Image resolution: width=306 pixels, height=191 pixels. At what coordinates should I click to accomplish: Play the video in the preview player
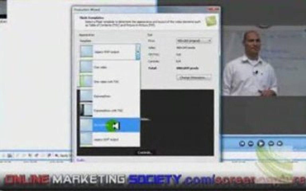pos(261,144)
